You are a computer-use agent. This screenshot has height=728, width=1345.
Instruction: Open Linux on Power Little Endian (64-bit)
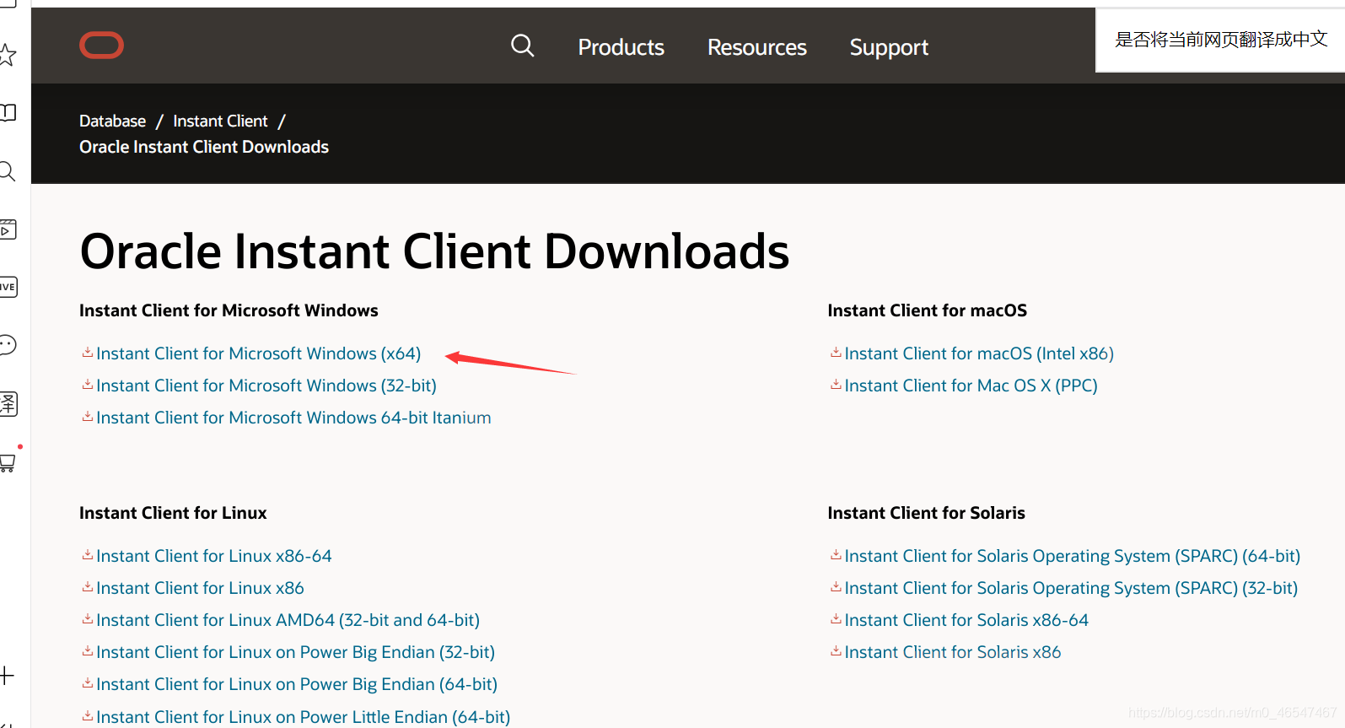coord(303,716)
